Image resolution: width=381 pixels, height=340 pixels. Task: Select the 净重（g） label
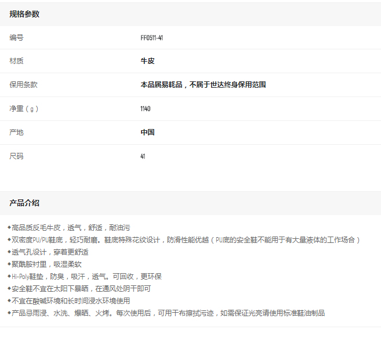(24, 109)
